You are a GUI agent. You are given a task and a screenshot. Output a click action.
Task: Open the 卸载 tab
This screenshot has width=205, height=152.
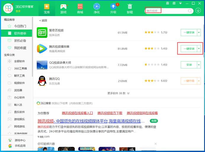[130, 9]
